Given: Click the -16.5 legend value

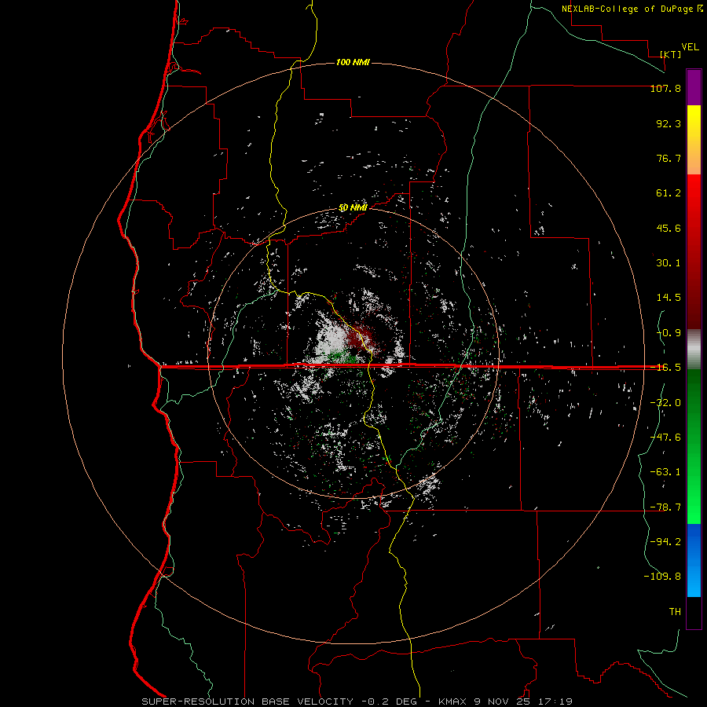Looking at the screenshot, I should click(x=665, y=368).
